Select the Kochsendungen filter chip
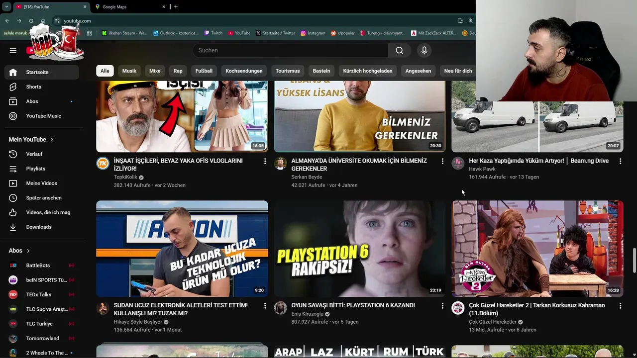This screenshot has height=358, width=637. (x=244, y=71)
